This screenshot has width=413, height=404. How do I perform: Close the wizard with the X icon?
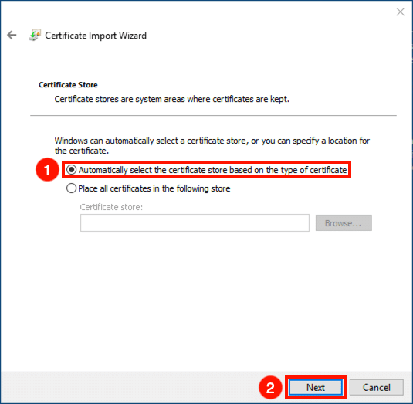pyautogui.click(x=401, y=12)
